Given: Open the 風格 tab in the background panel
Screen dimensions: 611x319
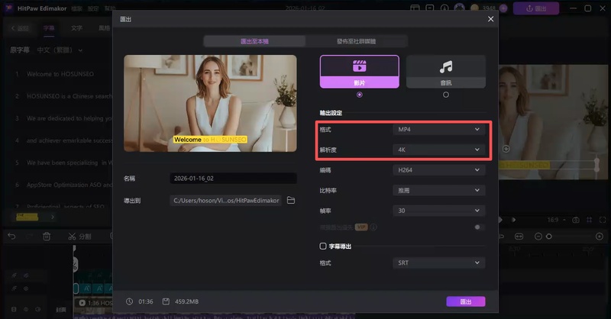Looking at the screenshot, I should (104, 28).
